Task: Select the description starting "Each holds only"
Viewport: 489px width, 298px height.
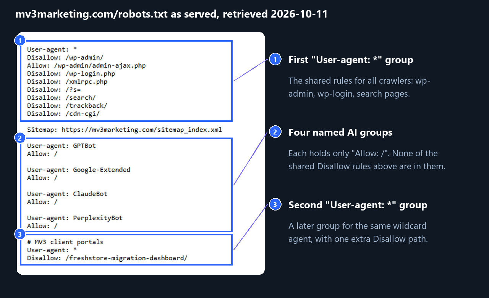Action: tap(367, 160)
